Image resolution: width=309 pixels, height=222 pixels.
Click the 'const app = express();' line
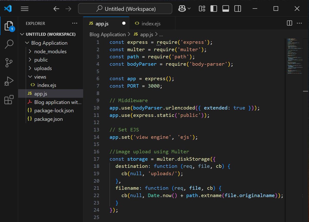(x=142, y=78)
